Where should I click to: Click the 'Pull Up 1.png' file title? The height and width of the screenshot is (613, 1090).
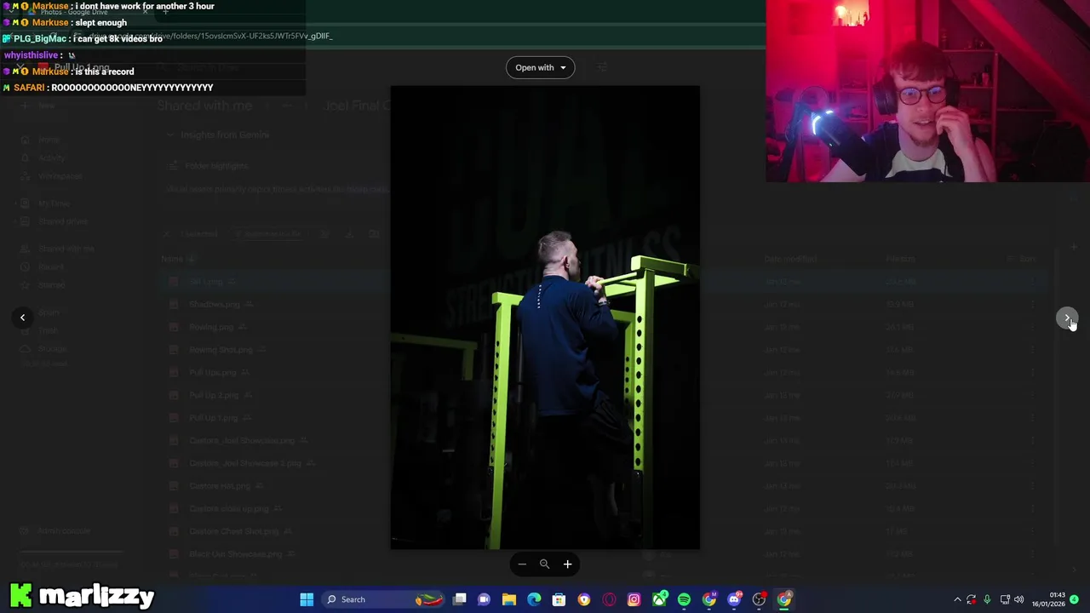[82, 67]
